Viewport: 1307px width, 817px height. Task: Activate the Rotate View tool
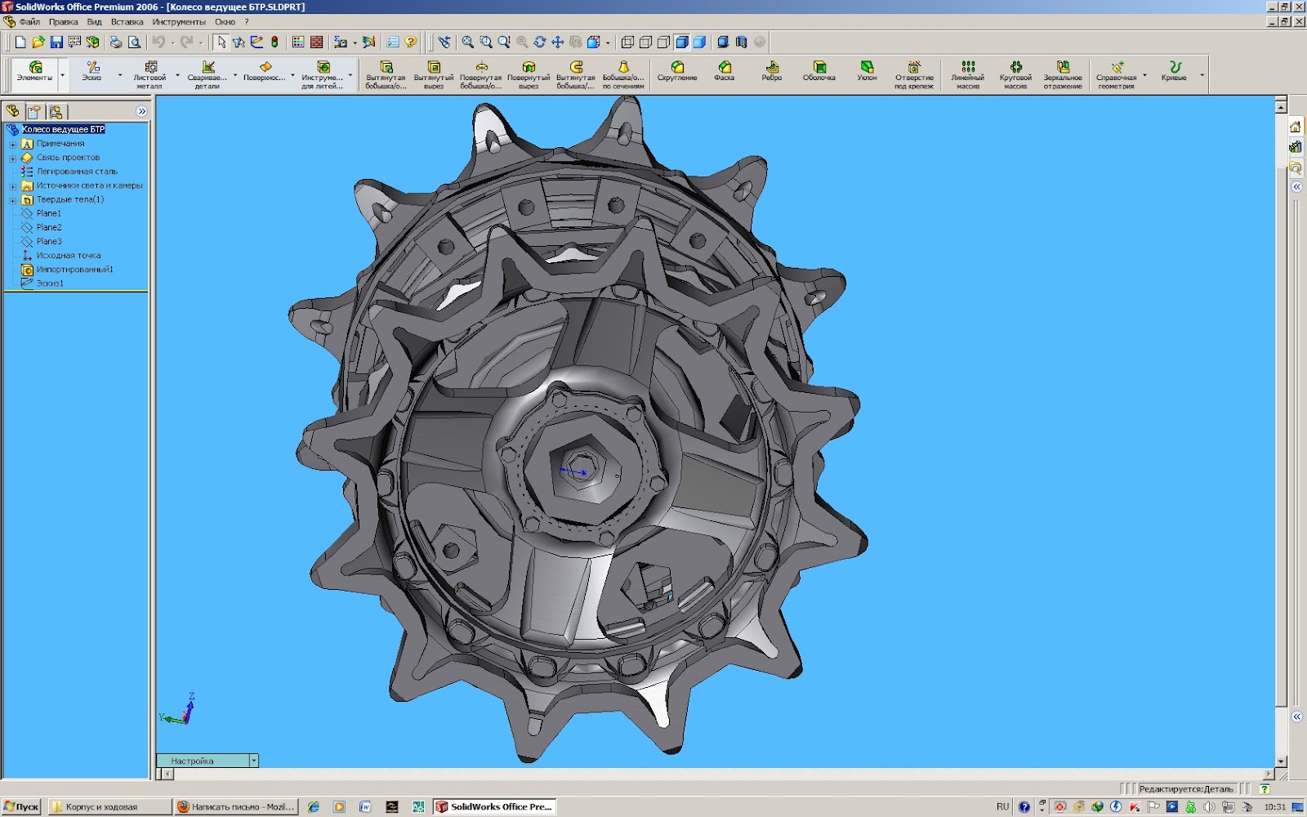tap(540, 42)
